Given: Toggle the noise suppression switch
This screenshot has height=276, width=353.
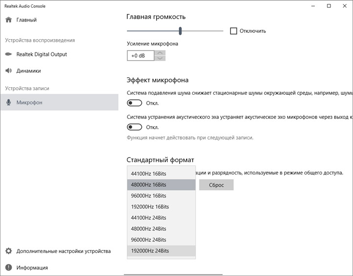Looking at the screenshot, I should pyautogui.click(x=134, y=103).
